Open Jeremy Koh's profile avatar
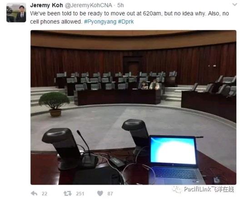The image size is (244, 200). coord(16,13)
